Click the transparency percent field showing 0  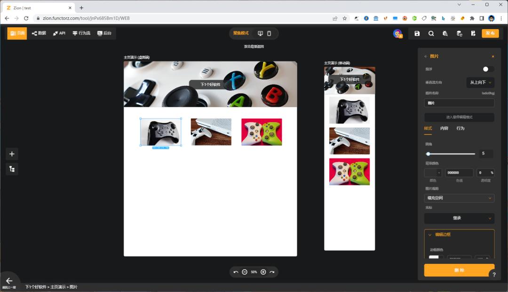485,173
